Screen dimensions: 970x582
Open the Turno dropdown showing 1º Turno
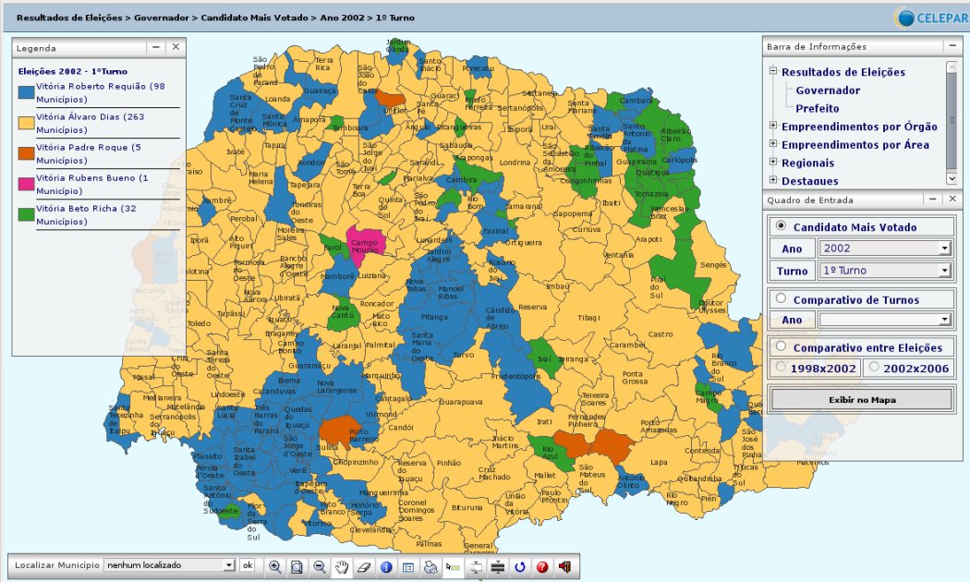tap(884, 271)
